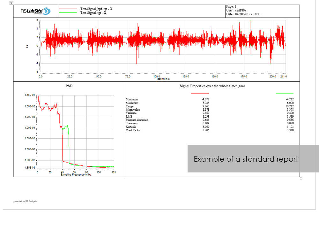The width and height of the screenshot is (319, 226).
Task: Click the Signal Properties over the whole timesignal heading
Action: pyautogui.click(x=212, y=86)
